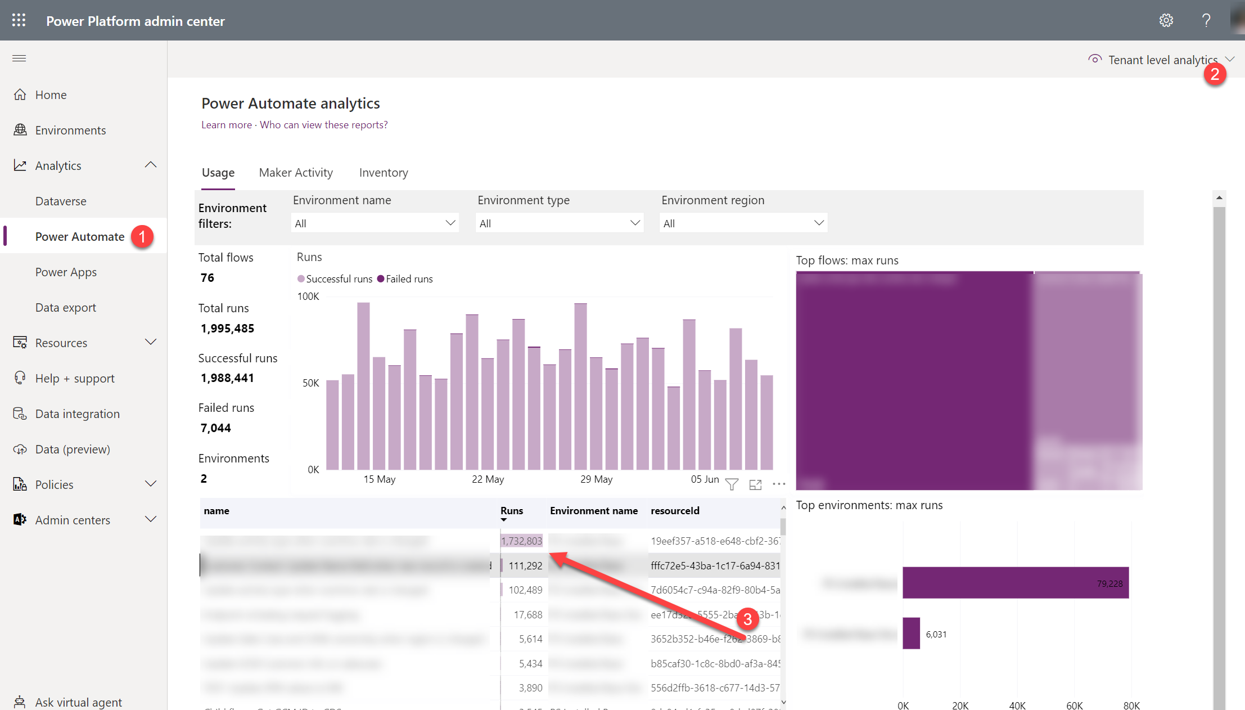
Task: Go to the Home navigation item
Action: [x=51, y=95]
